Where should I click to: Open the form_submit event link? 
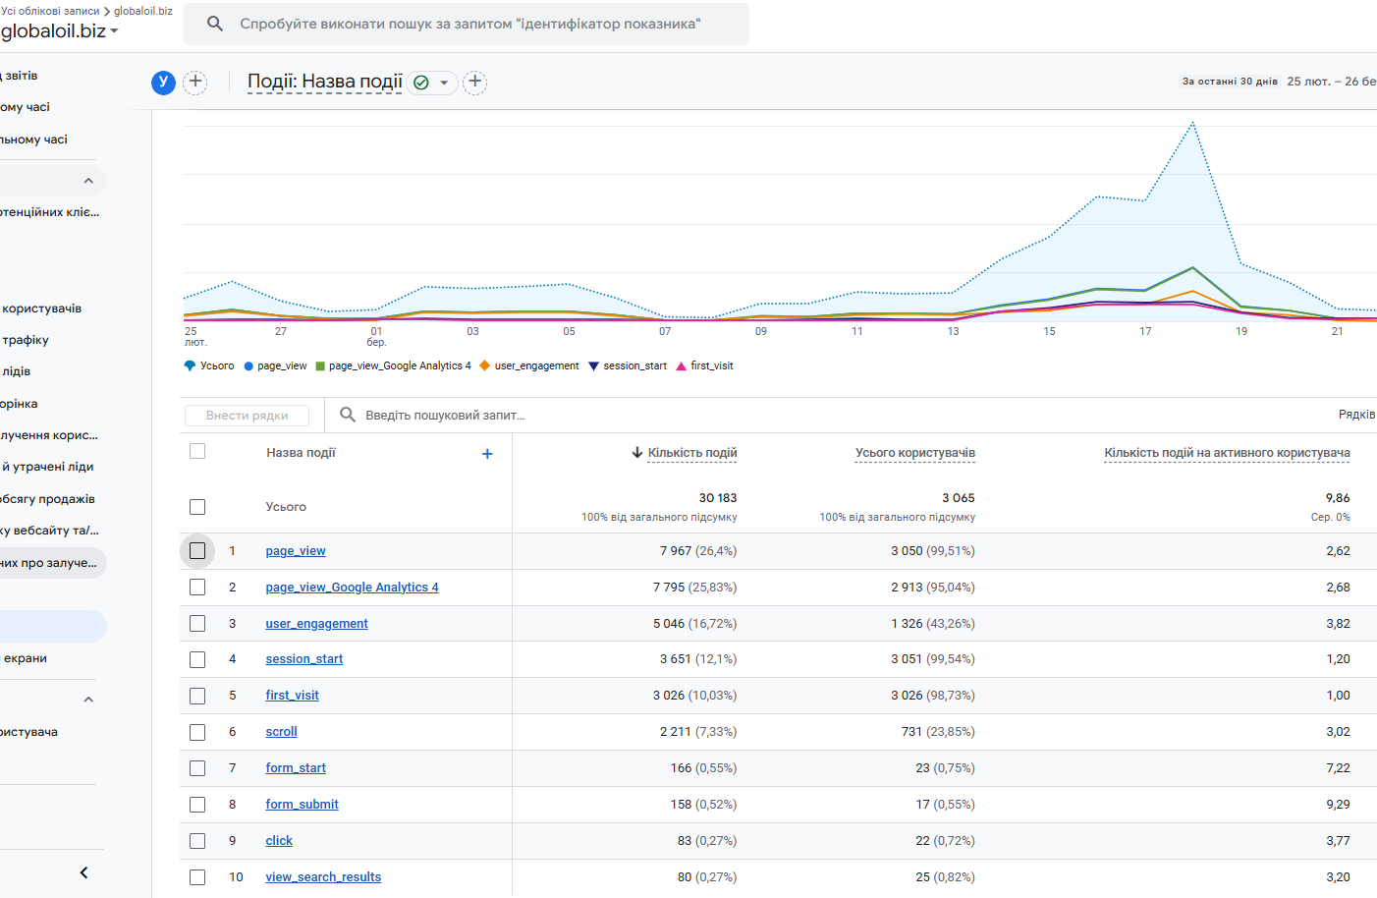pyautogui.click(x=302, y=805)
